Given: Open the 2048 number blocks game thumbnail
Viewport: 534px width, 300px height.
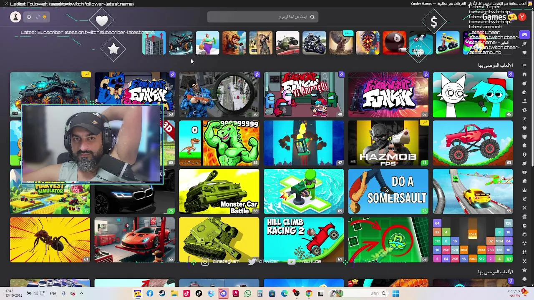Looking at the screenshot, I should pos(473,240).
